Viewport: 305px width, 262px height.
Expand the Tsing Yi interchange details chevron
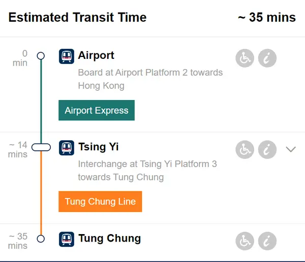coord(291,149)
